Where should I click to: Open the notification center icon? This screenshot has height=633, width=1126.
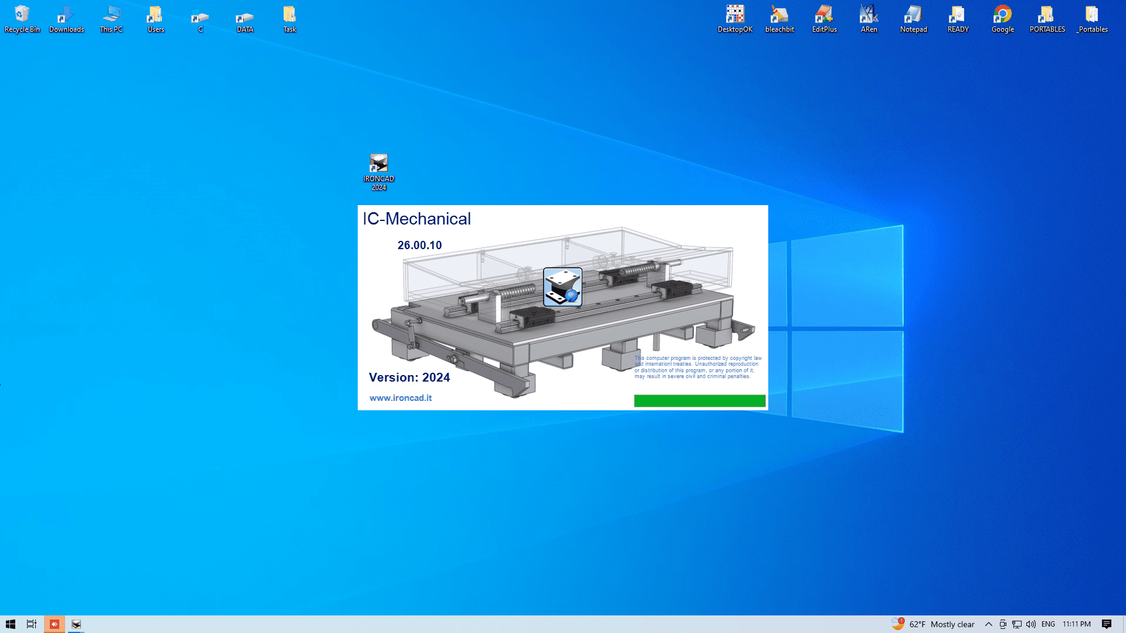1107,624
